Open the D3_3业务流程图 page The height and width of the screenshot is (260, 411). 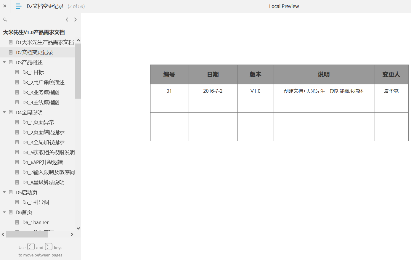pos(41,92)
